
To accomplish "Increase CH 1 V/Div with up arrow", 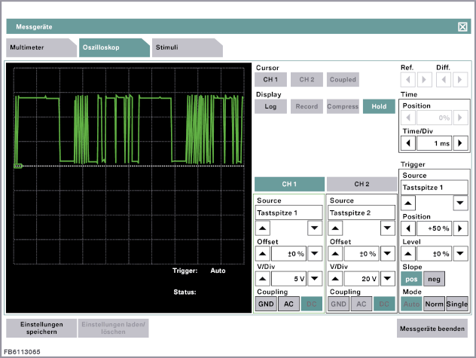I will coord(263,279).
